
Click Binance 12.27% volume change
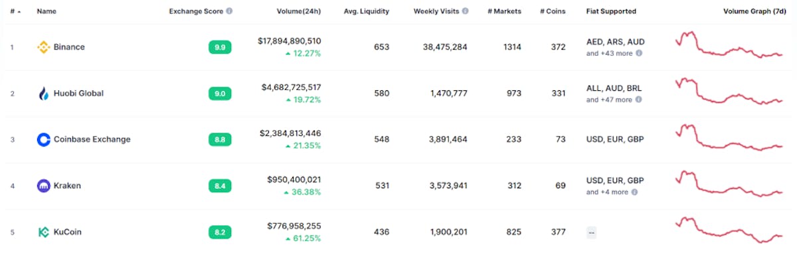pyautogui.click(x=304, y=53)
